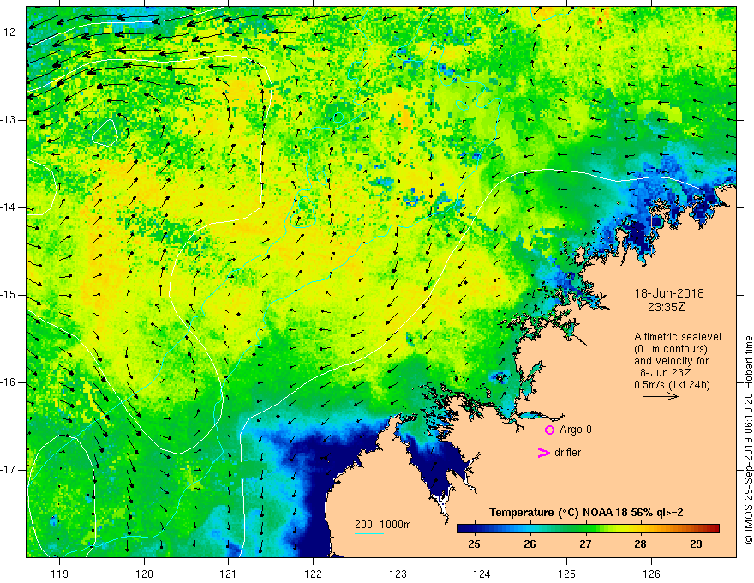Screen dimensions: 754x583
Task: Click the magenta Argo circle legend marker
Action: [x=549, y=430]
